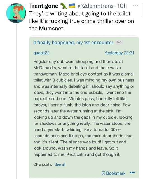Click the 'OP's posts:' label
The height and width of the screenshot is (179, 143).
tap(43, 164)
